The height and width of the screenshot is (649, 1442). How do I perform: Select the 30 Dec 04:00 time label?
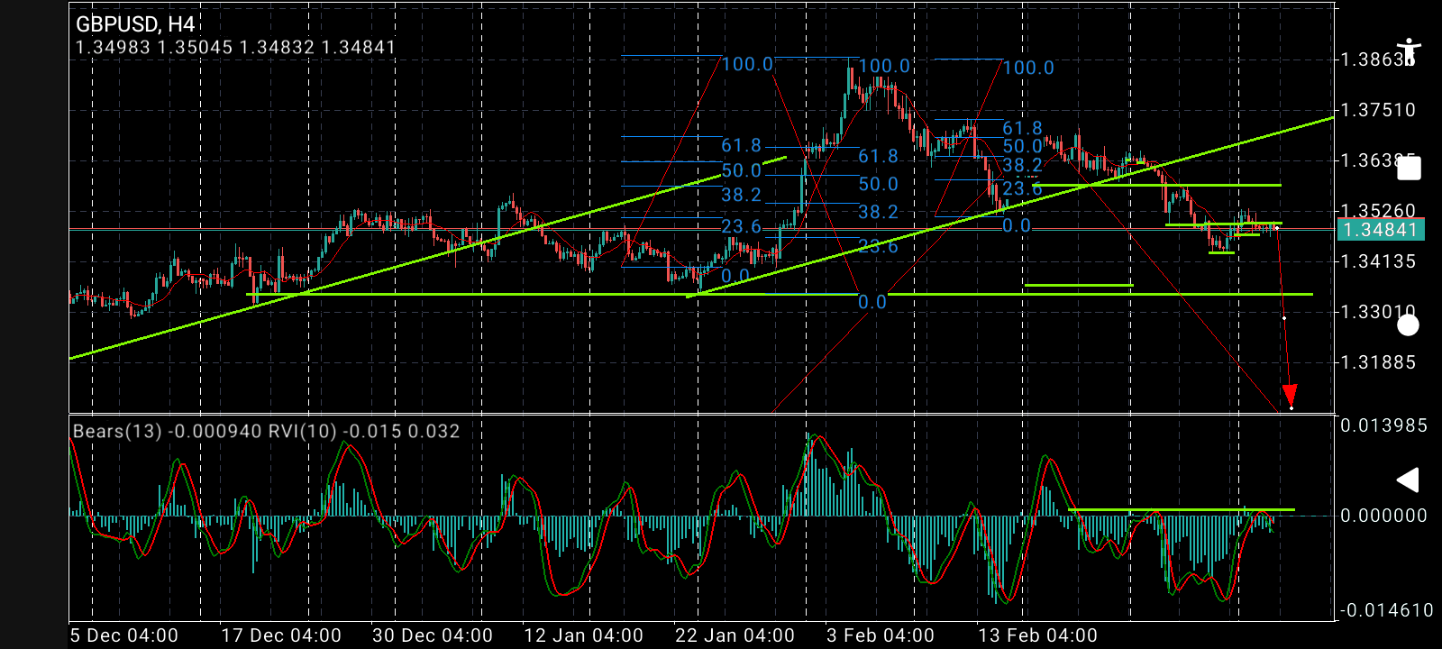coord(433,635)
